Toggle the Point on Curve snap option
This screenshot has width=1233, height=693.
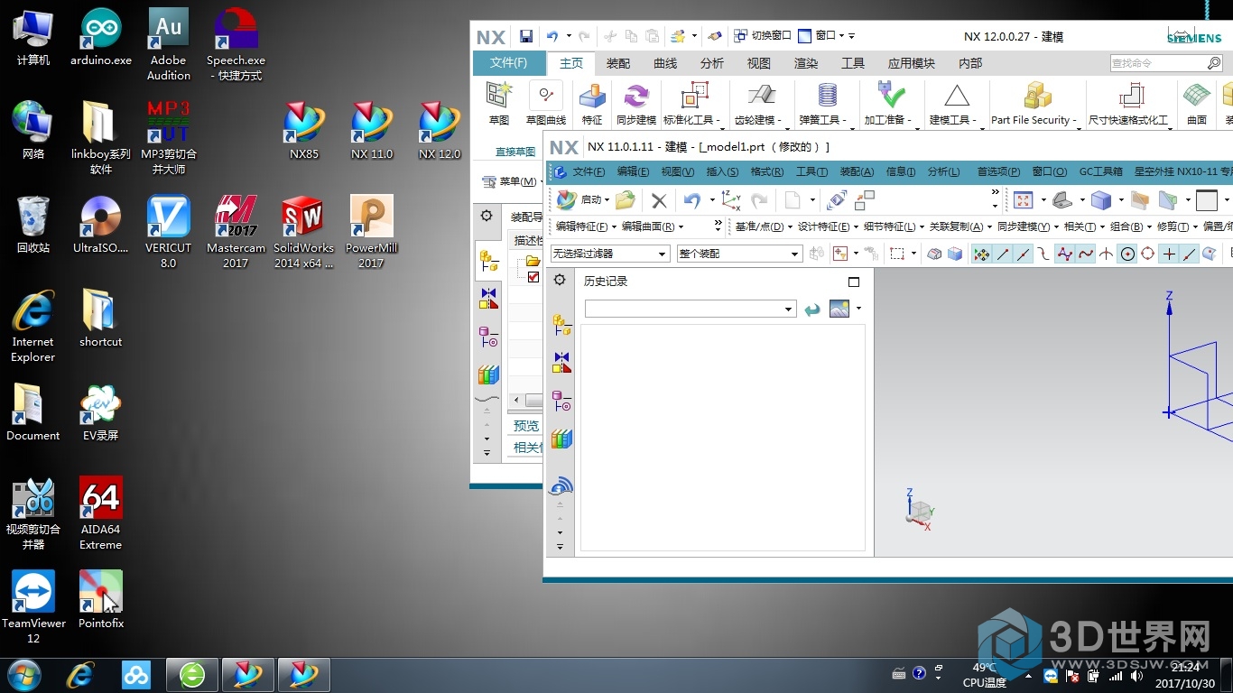coord(1189,254)
